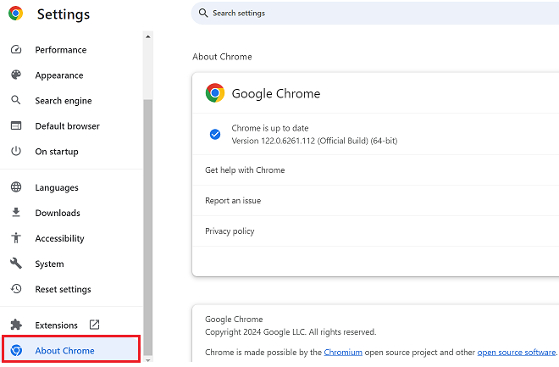Open the Get help with Chrome row

(x=245, y=170)
